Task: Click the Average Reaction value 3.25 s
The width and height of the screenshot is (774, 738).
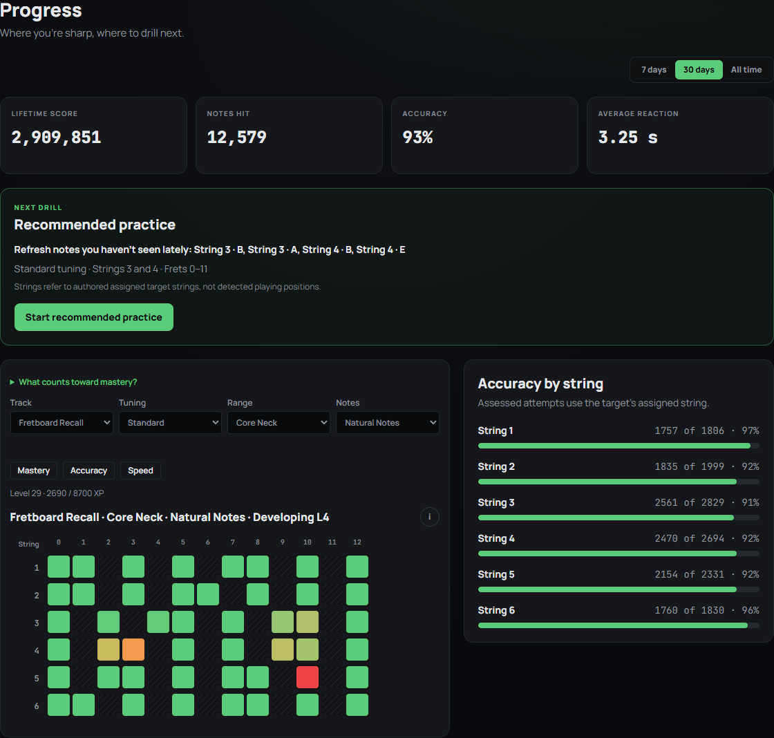Action: click(628, 138)
